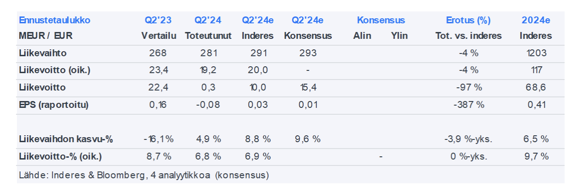Click the blue Erotus (%) header

point(468,21)
